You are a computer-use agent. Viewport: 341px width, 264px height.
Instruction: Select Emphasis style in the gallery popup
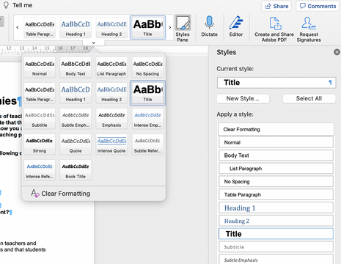111,119
